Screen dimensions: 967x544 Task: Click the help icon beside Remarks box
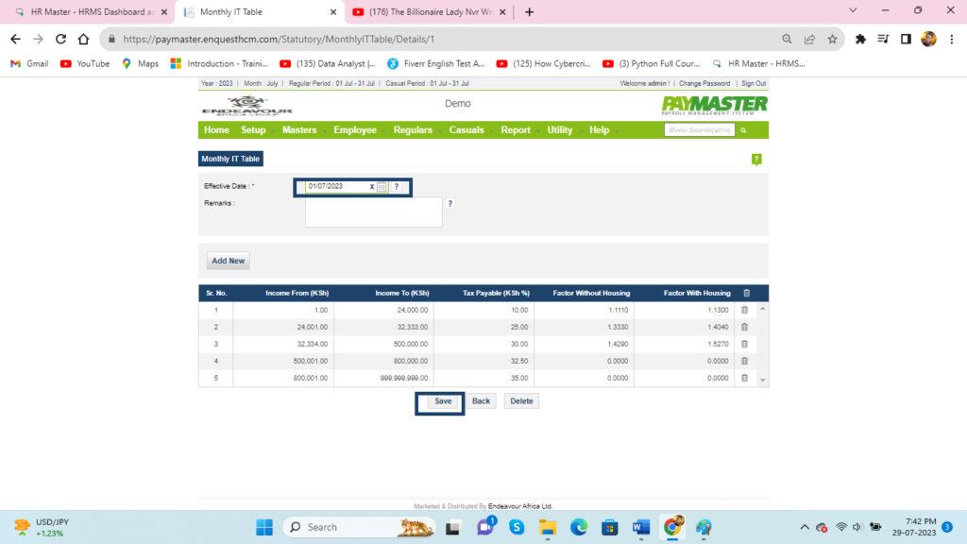pyautogui.click(x=450, y=203)
